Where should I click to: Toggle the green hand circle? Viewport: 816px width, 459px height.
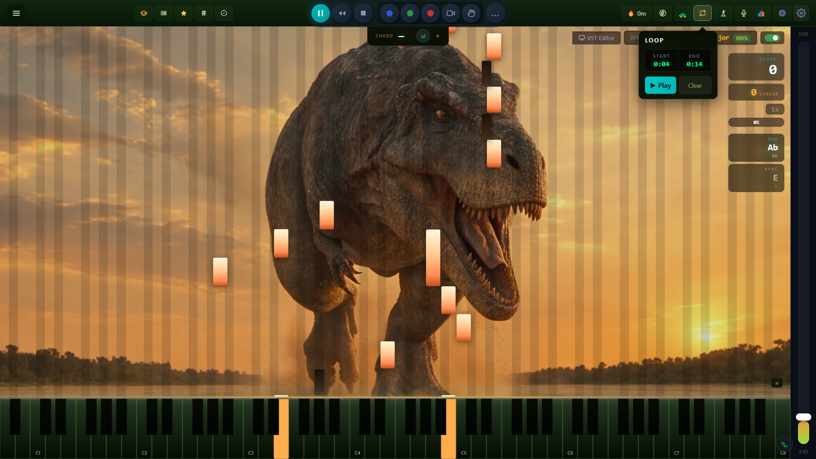point(410,13)
